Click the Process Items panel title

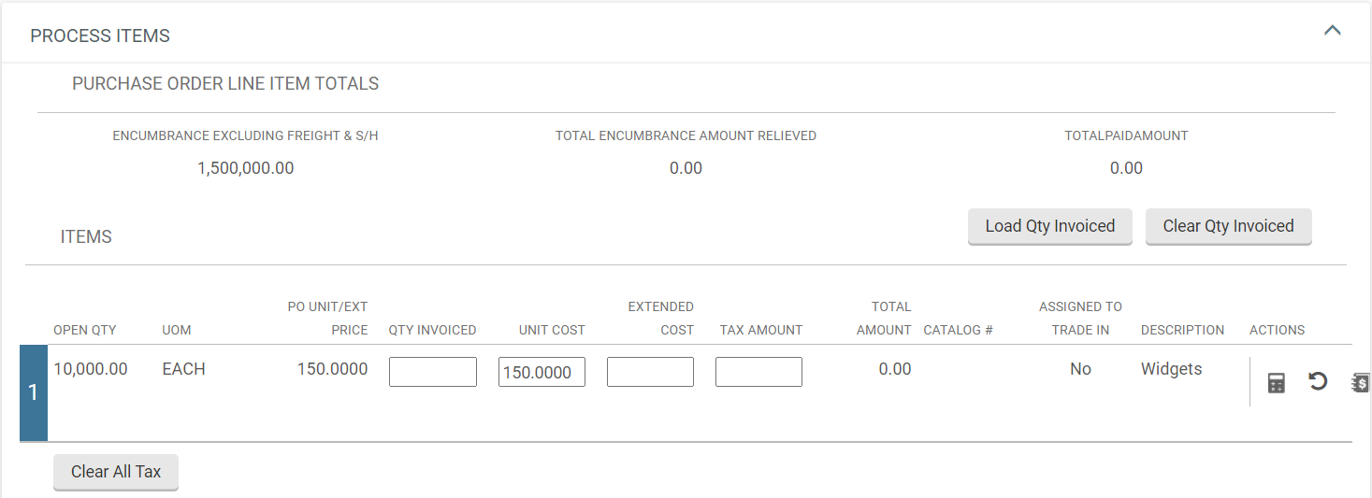click(x=100, y=36)
